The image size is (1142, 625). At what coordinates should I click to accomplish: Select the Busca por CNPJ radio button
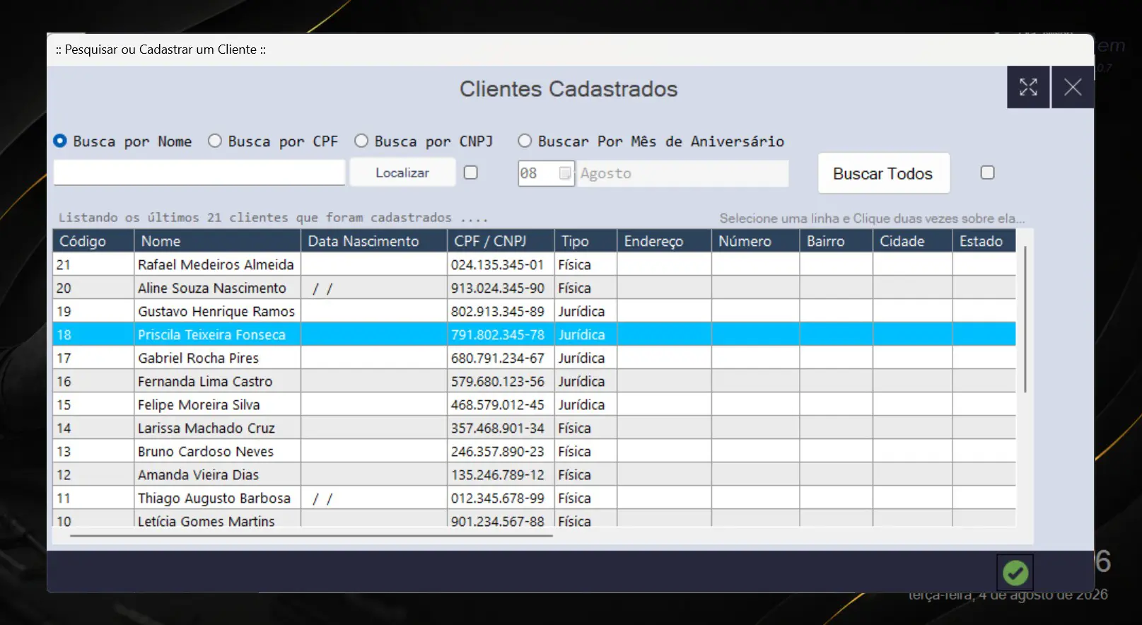pyautogui.click(x=361, y=141)
